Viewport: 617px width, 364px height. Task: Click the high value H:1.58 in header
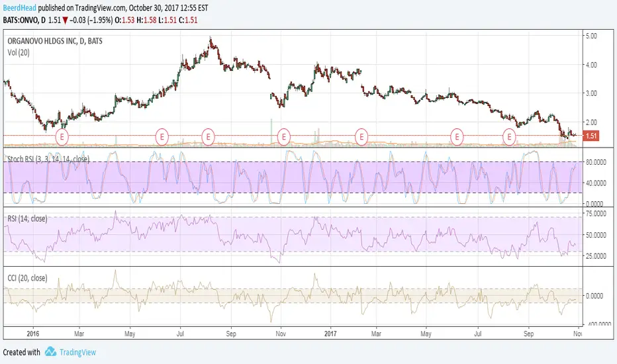[146, 20]
